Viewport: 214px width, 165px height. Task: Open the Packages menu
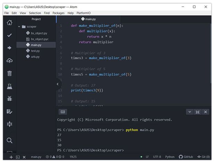(58, 13)
